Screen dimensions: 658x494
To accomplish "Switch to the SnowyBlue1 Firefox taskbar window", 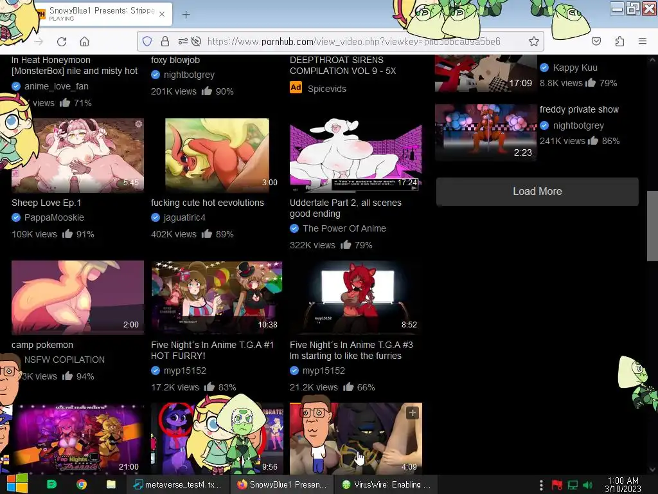I will [x=282, y=484].
